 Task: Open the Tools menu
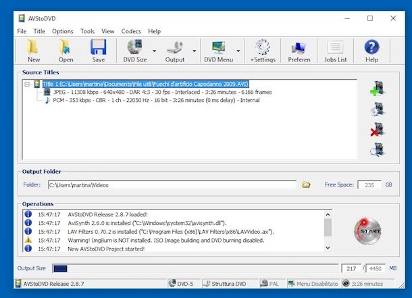88,31
